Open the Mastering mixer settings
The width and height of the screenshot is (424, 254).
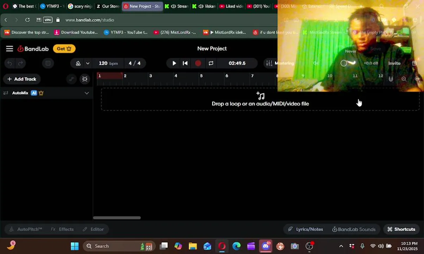pos(280,63)
